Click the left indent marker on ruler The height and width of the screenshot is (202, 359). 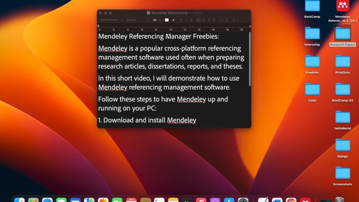coord(99,26)
